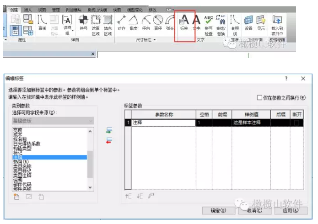
Task: Select the 标签 (Label) tool in the ribbon
Action: click(x=184, y=22)
